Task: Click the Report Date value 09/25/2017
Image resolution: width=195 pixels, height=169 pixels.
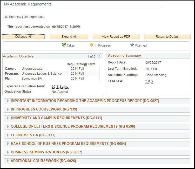Action: pyautogui.click(x=153, y=63)
